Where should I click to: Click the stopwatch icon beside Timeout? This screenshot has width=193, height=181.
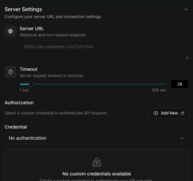[10, 72]
